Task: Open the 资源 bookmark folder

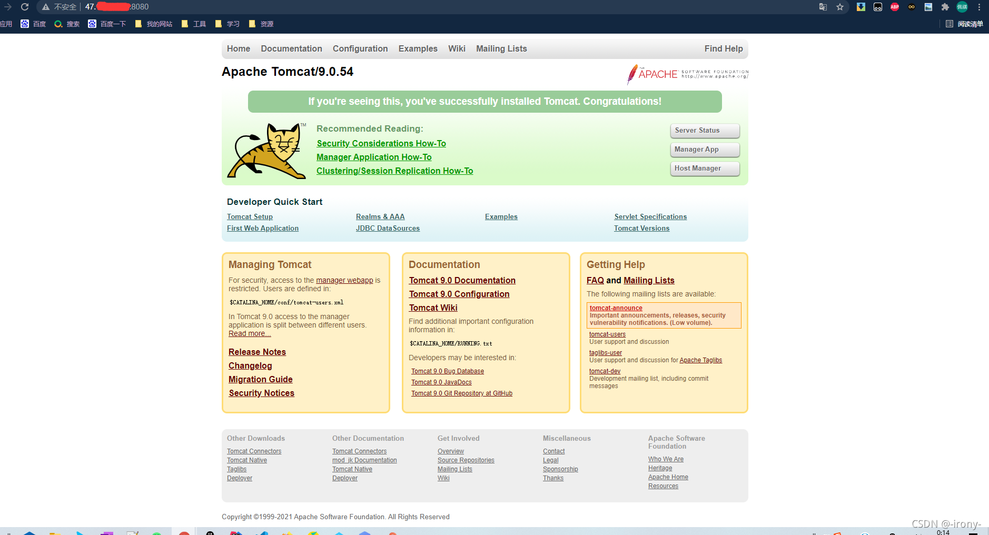Action: 261,24
